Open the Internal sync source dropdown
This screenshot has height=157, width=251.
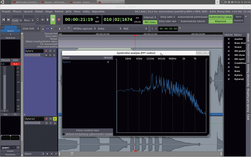150,17
